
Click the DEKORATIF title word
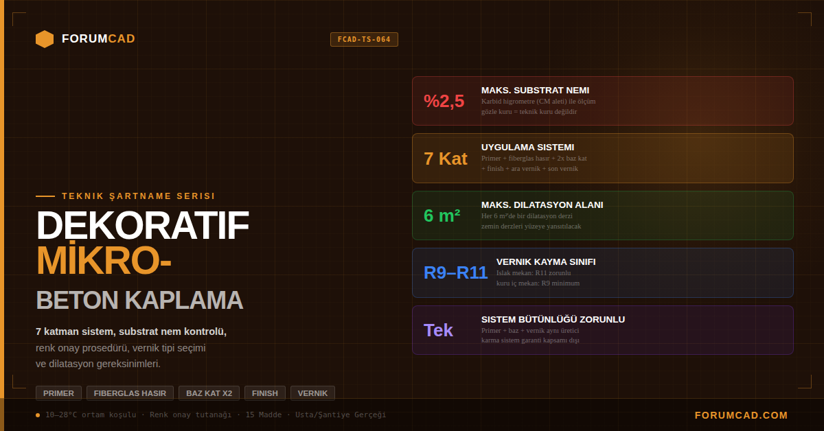tap(143, 226)
